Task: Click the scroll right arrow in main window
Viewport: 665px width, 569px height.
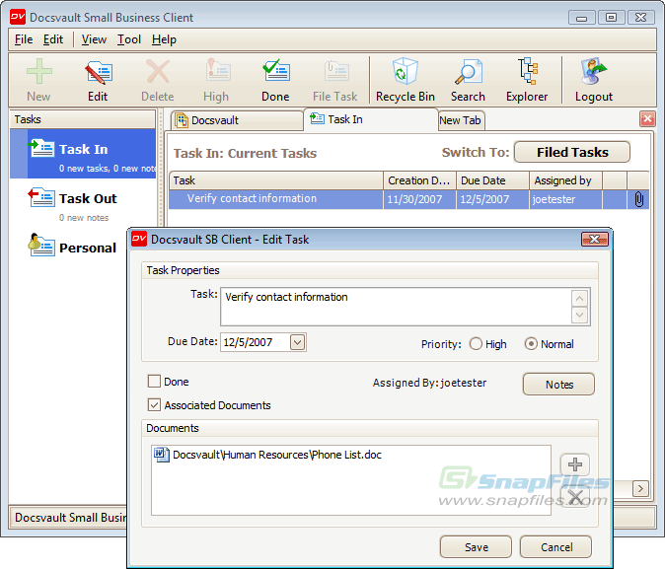Action: point(640,489)
